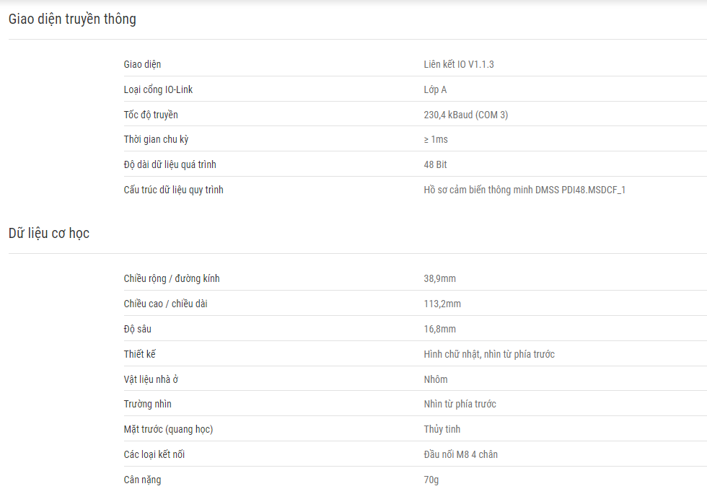Click the 'Thủy tinh' front face value
The height and width of the screenshot is (494, 707).
[442, 429]
